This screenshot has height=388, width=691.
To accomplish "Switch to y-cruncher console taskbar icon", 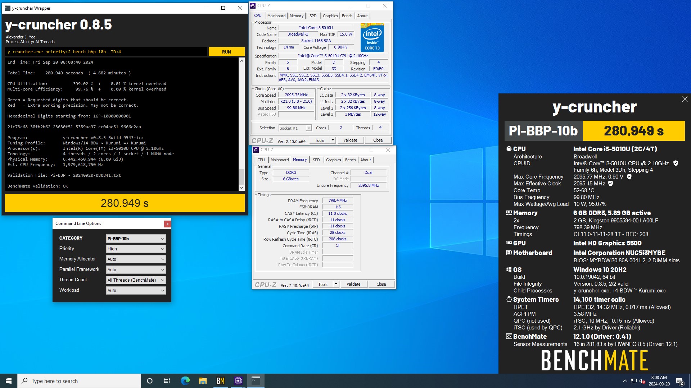I will pyautogui.click(x=256, y=381).
